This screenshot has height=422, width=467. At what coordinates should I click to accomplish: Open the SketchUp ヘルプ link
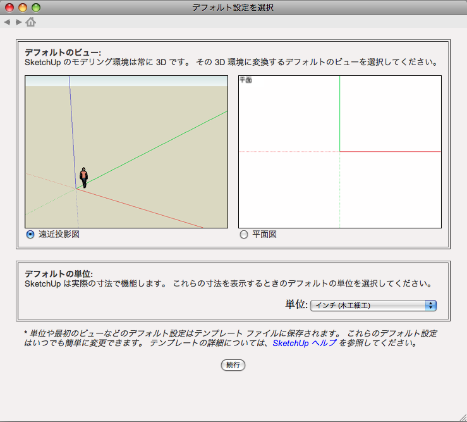[x=305, y=343]
